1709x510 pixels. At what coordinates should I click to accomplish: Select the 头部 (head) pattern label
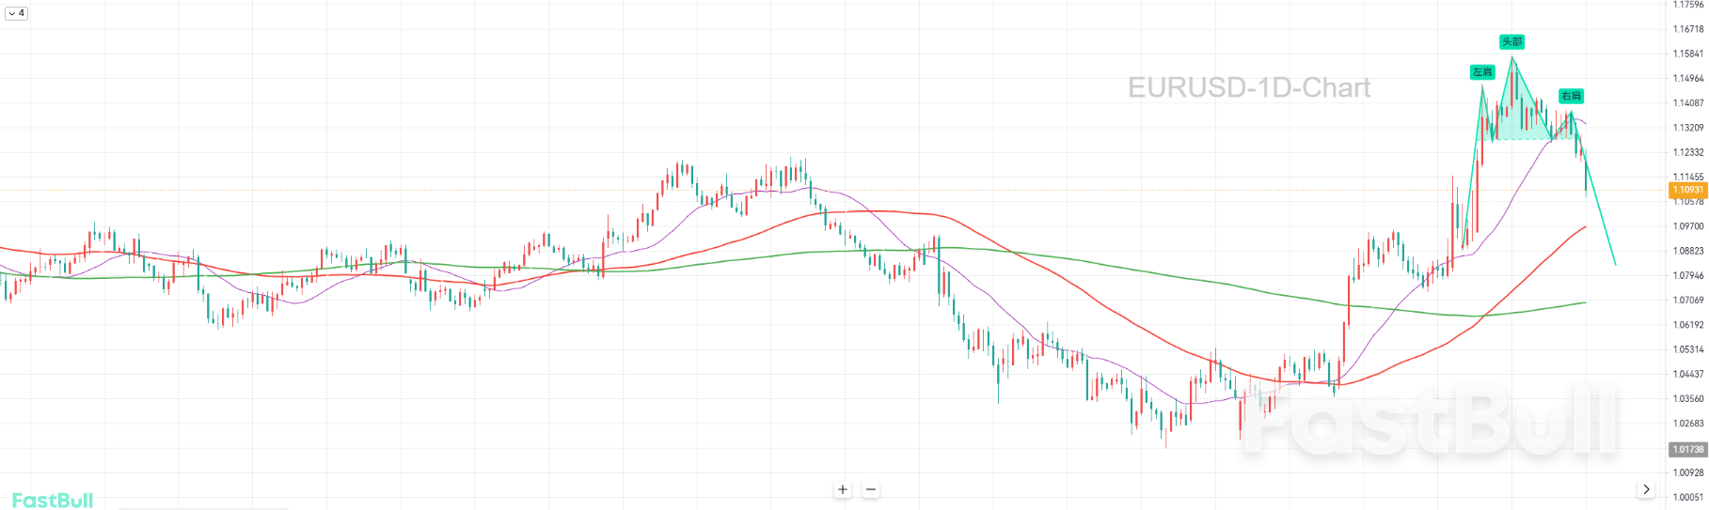[x=1511, y=41]
